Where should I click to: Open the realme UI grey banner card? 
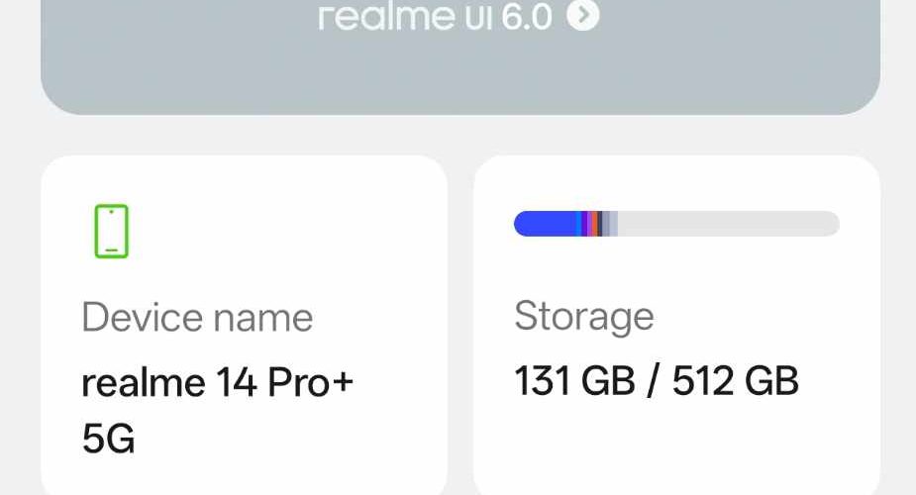pos(459,69)
